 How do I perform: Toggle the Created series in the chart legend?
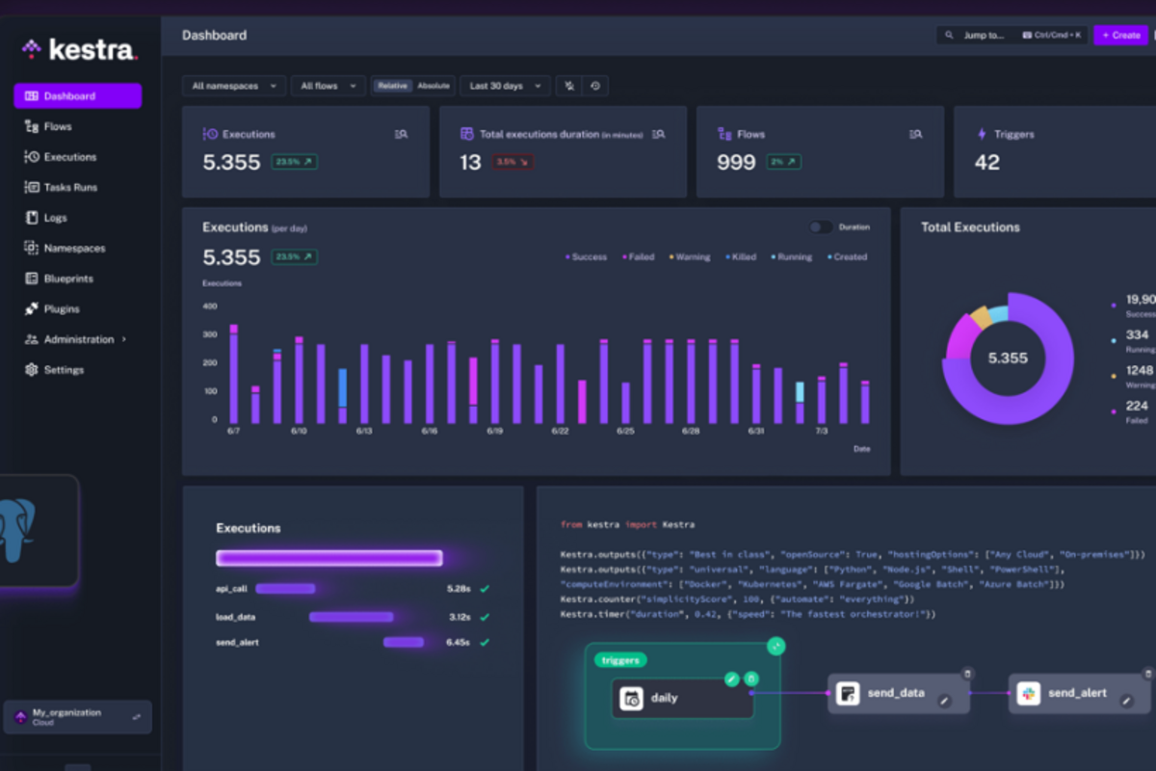point(847,257)
